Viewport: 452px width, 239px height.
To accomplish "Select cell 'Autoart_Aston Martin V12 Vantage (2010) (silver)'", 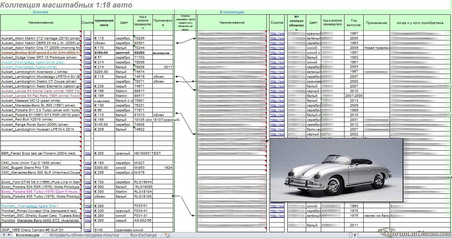I will pos(41,38).
